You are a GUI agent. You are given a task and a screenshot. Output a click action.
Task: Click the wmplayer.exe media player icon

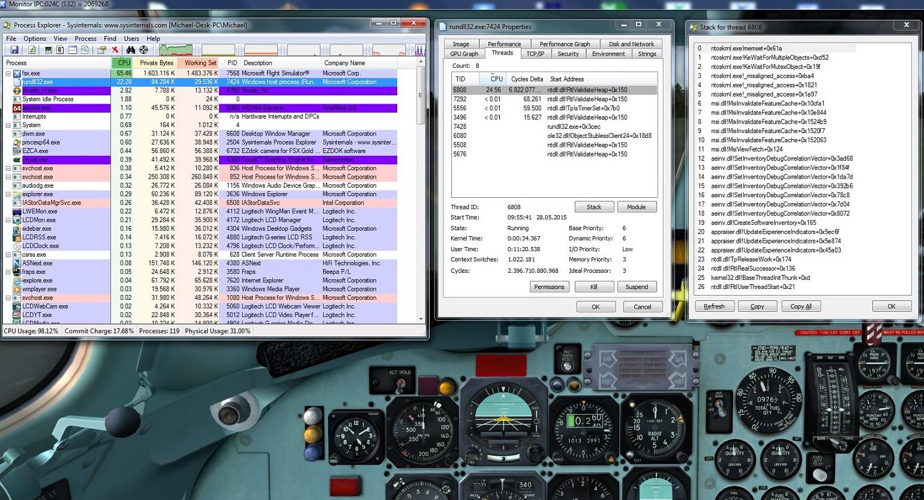17,289
